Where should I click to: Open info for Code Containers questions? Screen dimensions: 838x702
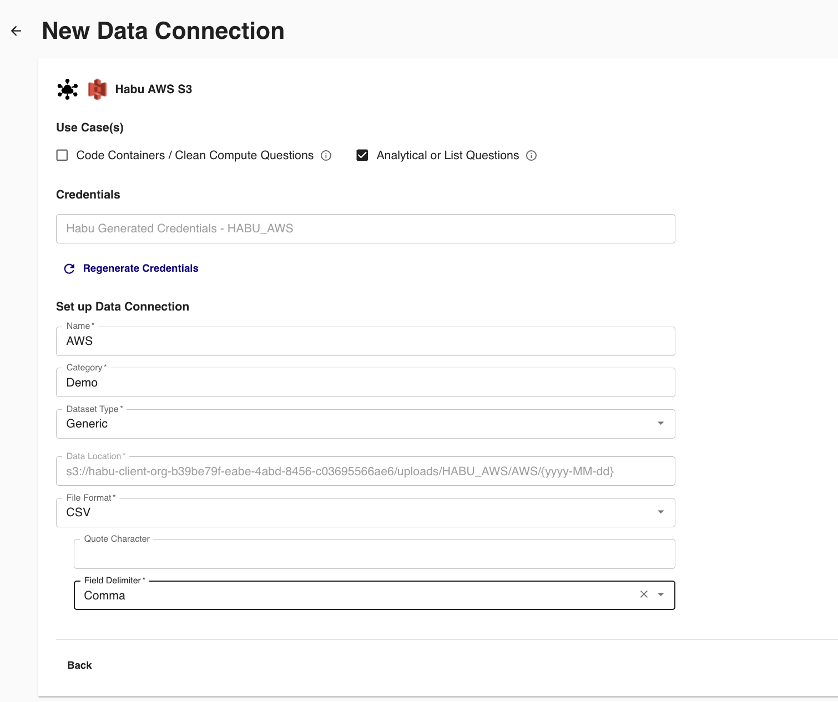pyautogui.click(x=326, y=156)
